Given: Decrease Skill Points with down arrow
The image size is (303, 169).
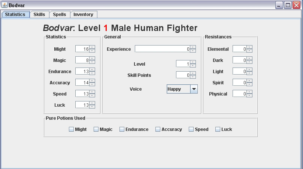Looking at the screenshot, I should coord(193,76).
